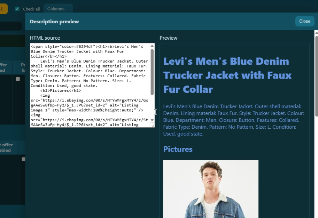Screen dimensions: 318x218
Task: Click the HTML source scrollbar thumb
Action: [x=152, y=72]
